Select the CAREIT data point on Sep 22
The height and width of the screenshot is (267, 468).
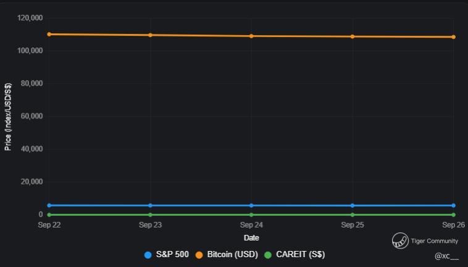coord(49,215)
